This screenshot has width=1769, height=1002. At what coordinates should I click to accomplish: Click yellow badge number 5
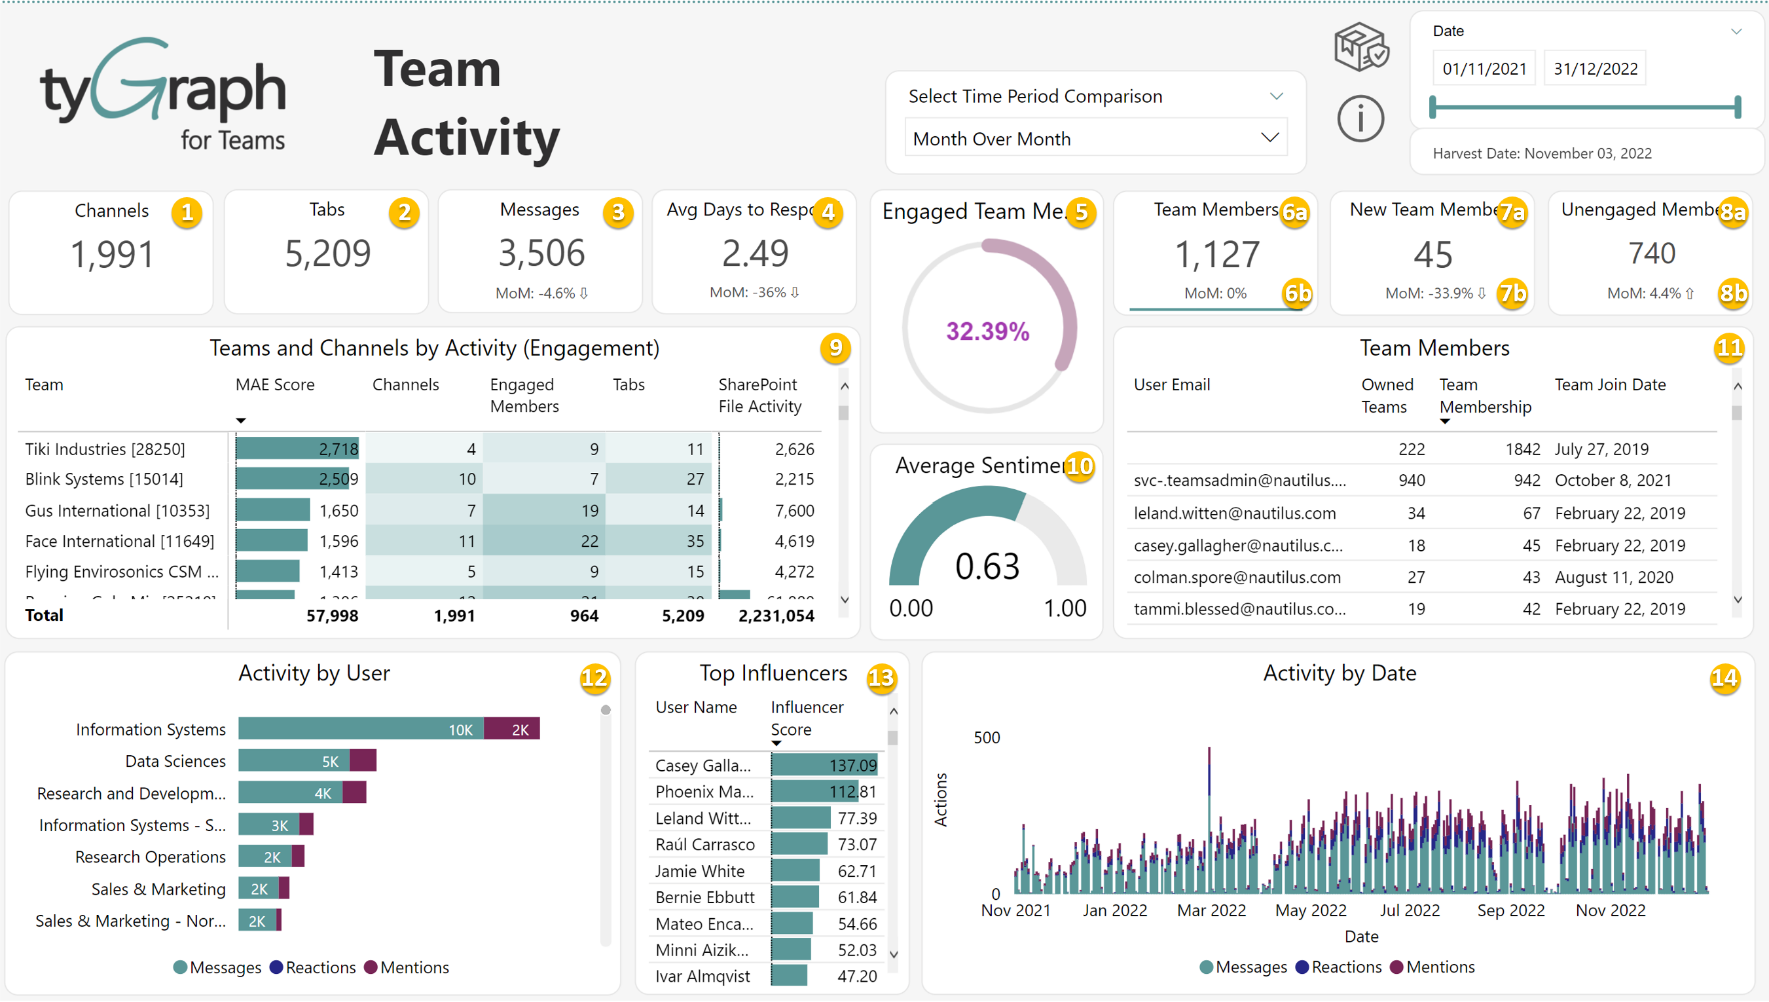1080,213
